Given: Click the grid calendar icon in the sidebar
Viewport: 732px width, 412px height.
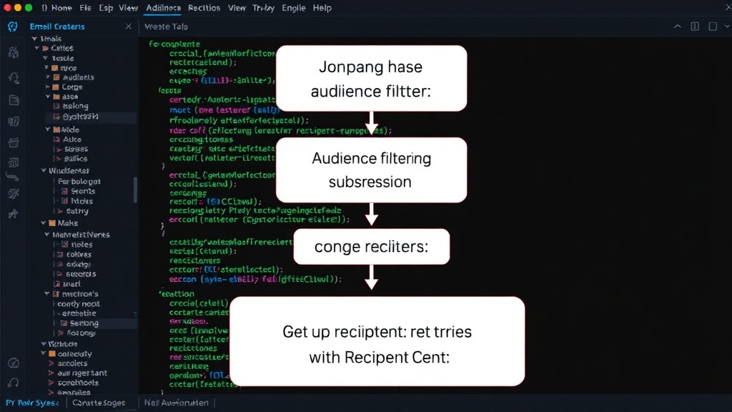Looking at the screenshot, I should tap(14, 162).
